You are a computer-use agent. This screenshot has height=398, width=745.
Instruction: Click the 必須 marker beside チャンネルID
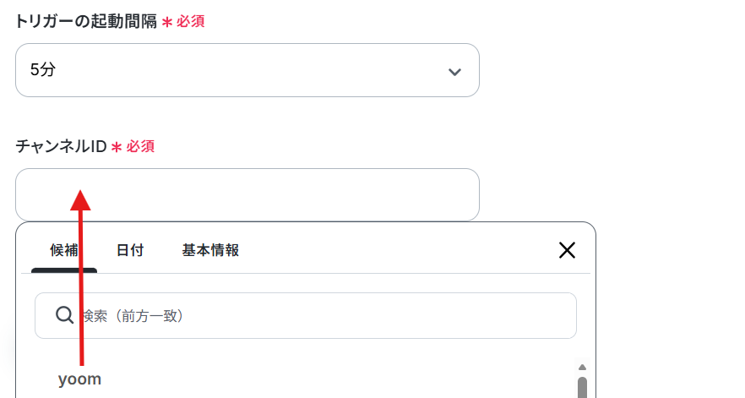[140, 146]
